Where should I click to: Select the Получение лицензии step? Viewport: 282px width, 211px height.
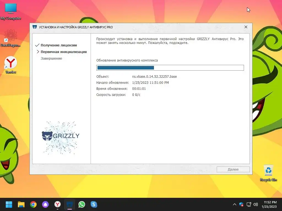[59, 45]
